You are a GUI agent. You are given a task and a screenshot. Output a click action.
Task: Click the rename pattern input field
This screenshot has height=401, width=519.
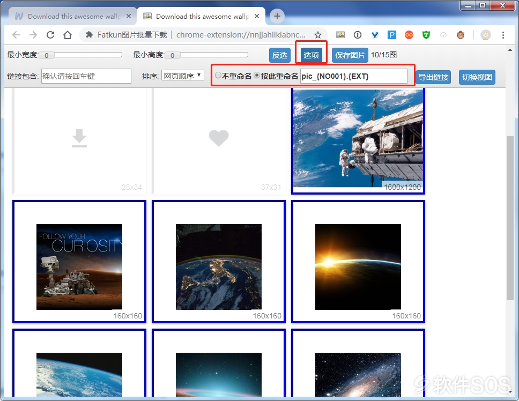[x=353, y=76]
